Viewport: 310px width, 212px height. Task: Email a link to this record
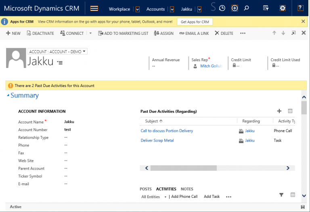(194, 33)
